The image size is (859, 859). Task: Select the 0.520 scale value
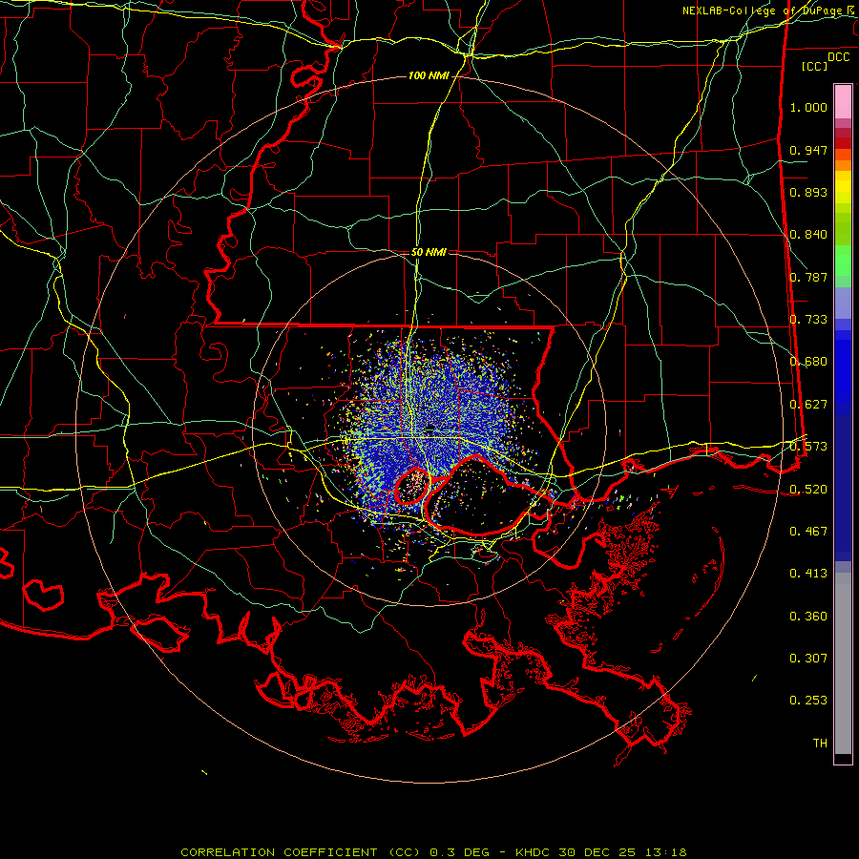[x=808, y=490]
